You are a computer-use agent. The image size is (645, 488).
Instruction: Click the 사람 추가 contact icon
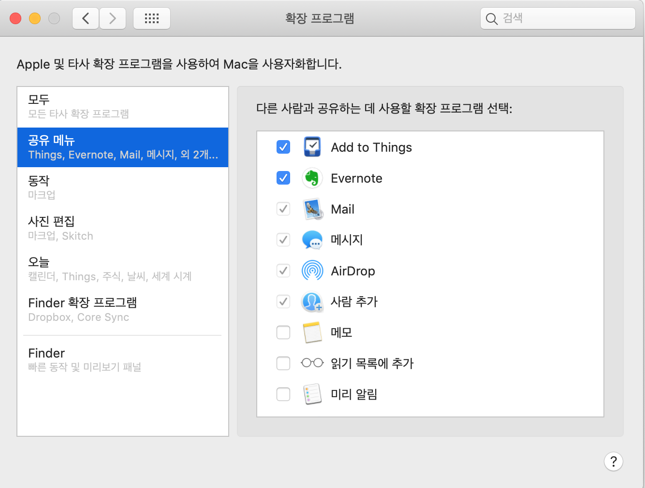click(x=312, y=301)
